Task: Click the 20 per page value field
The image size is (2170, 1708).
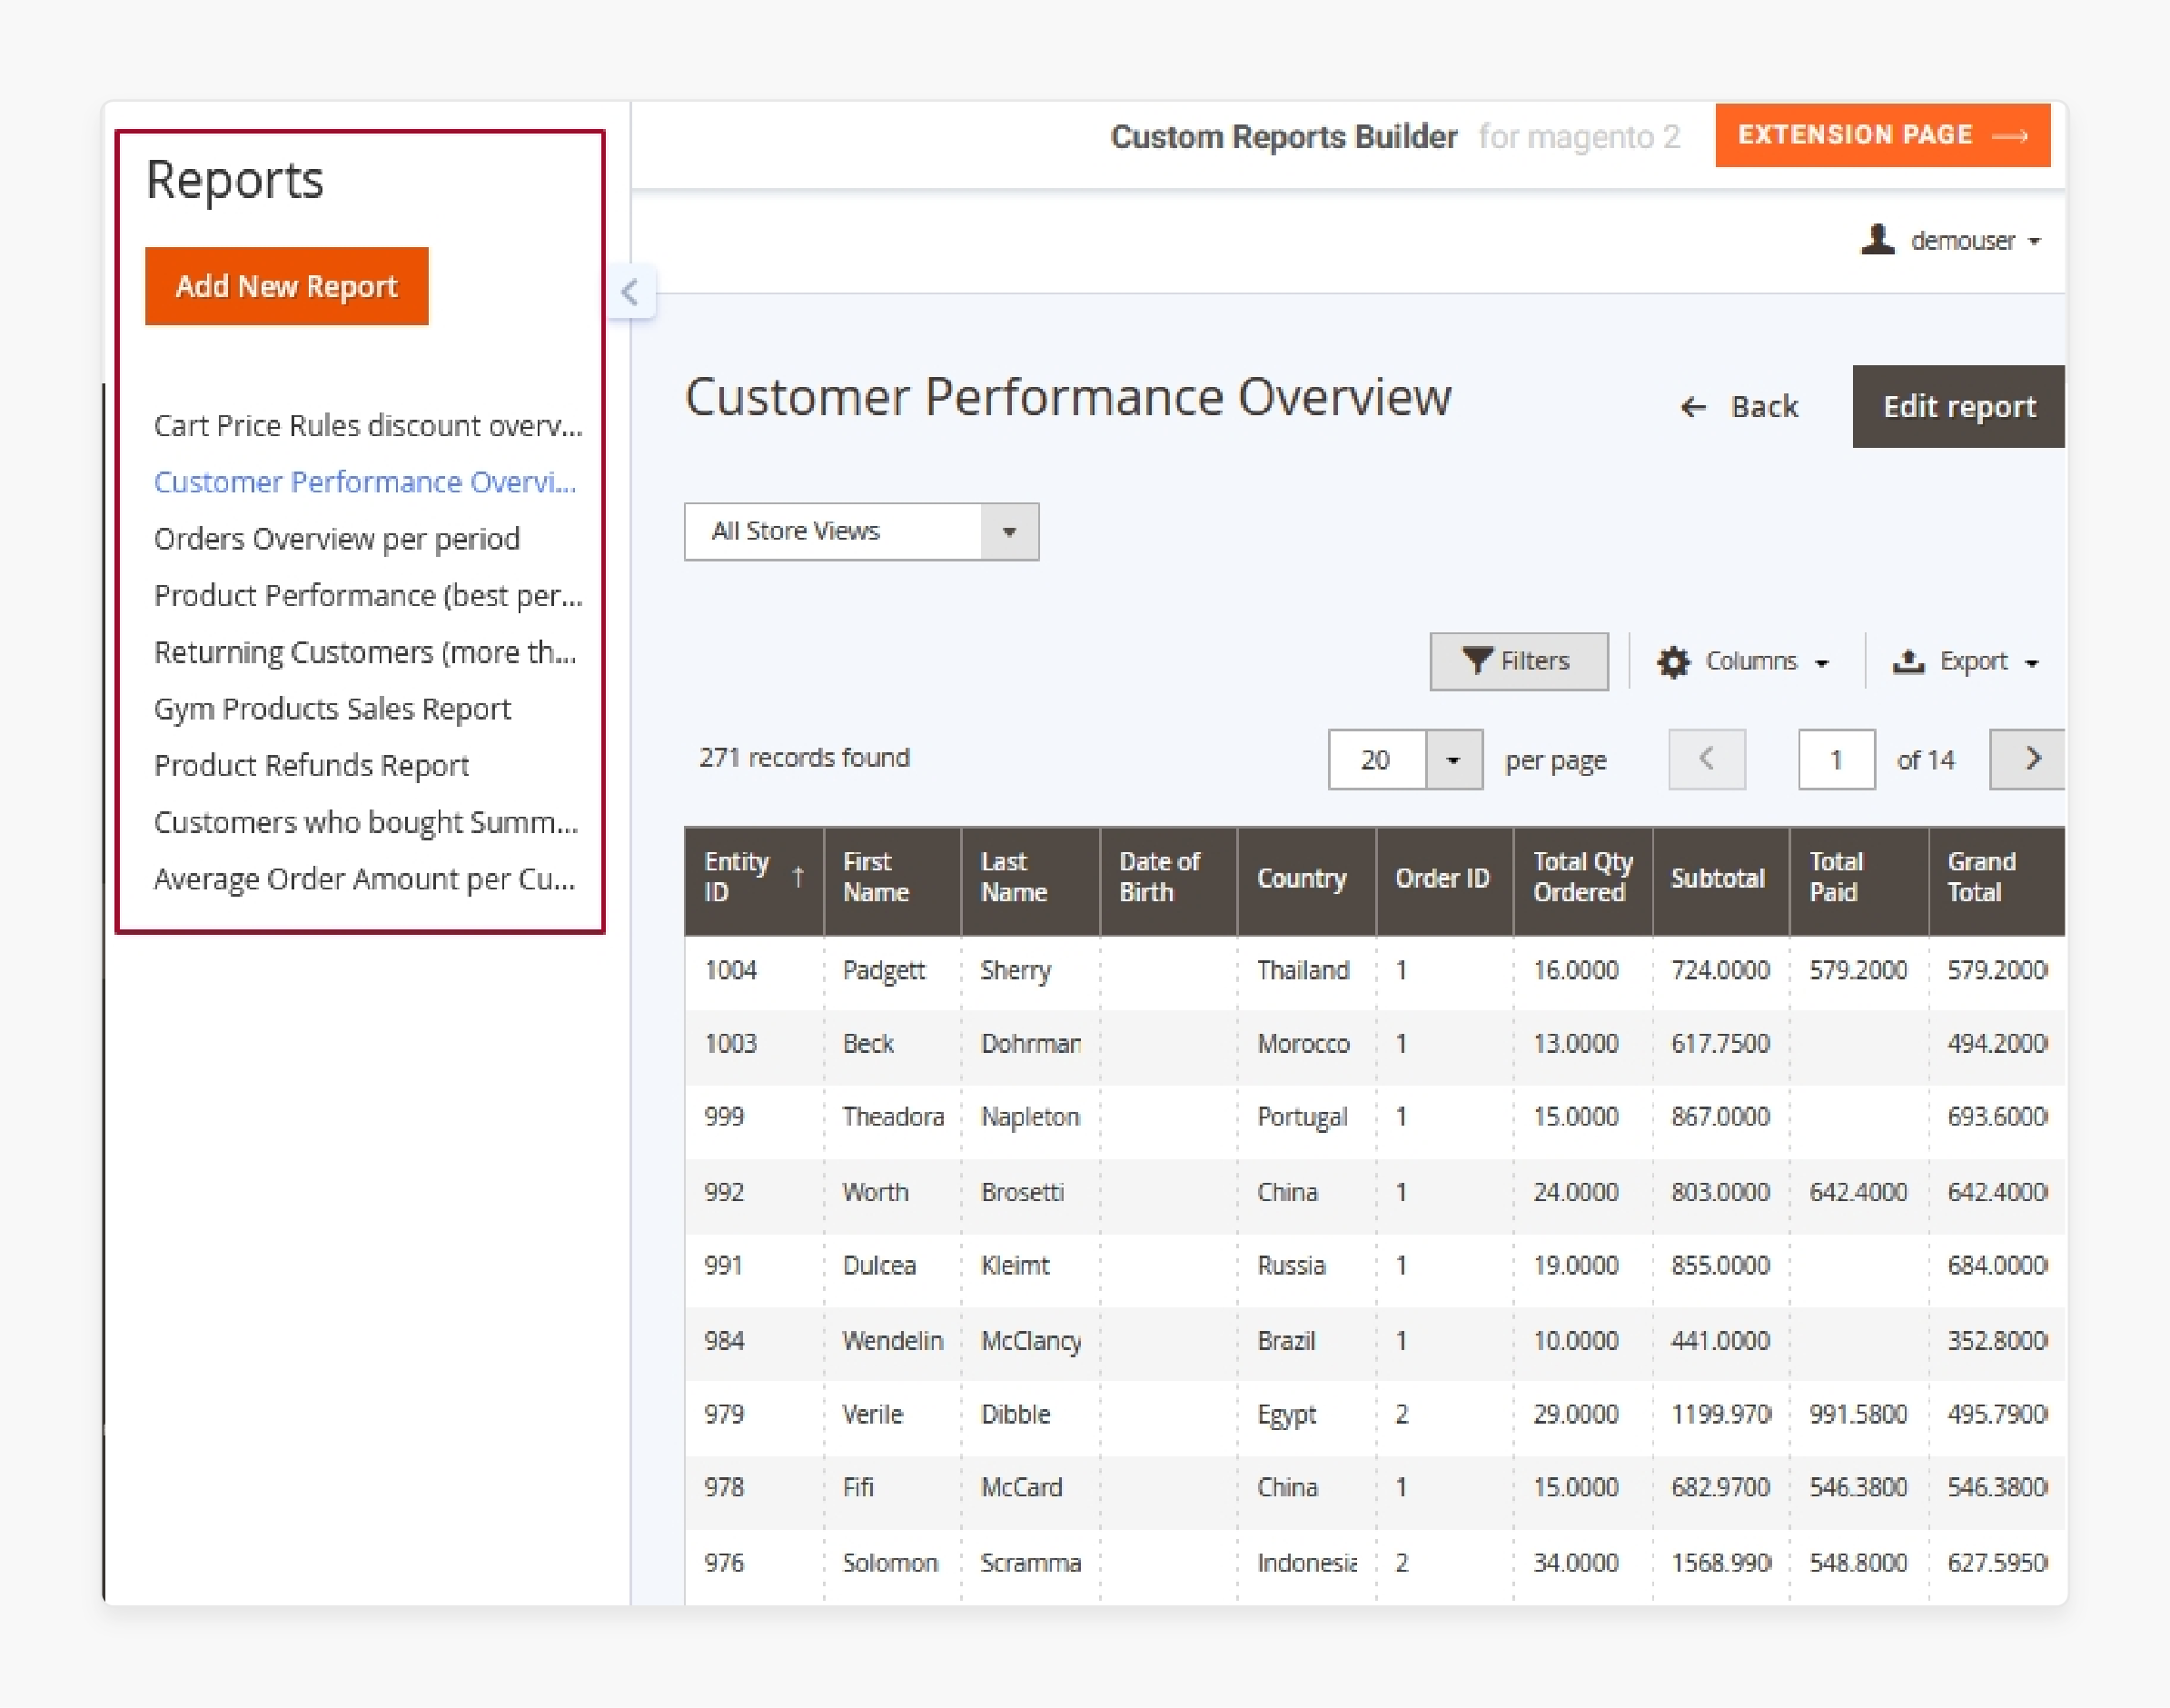Action: pos(1377,760)
